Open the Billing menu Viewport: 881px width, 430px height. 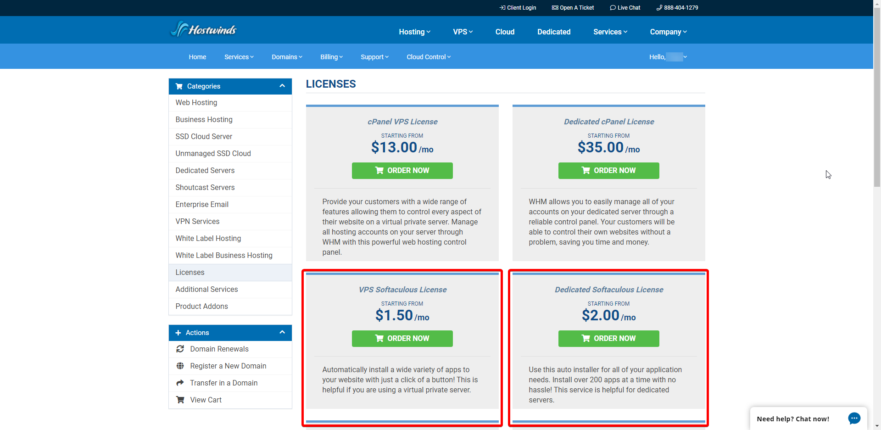pos(331,57)
